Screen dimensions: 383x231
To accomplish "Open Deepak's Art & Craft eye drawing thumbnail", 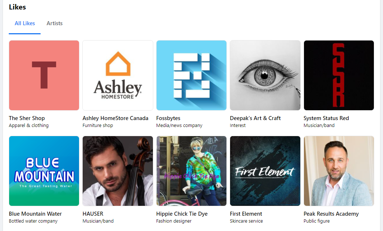I will click(265, 75).
